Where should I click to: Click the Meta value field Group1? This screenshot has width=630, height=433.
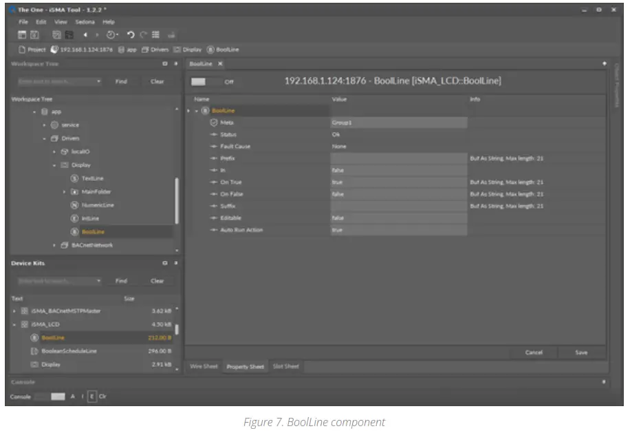(x=399, y=123)
